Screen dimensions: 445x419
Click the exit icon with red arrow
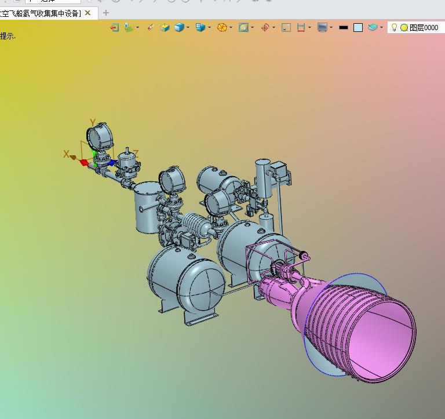(x=114, y=28)
